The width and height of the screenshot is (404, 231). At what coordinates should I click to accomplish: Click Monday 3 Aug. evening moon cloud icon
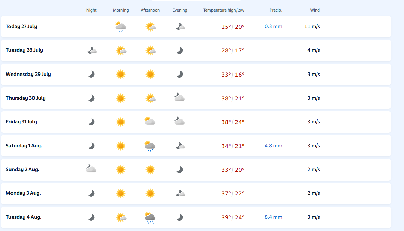180,193
